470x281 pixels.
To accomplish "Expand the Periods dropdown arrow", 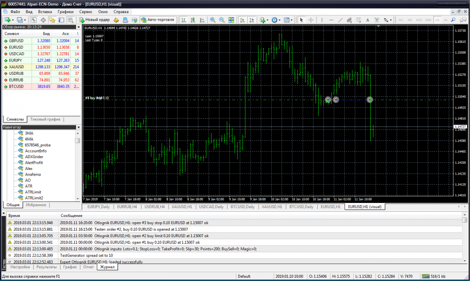I will click(279, 20).
